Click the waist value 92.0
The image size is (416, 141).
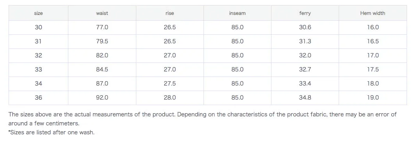102,98
